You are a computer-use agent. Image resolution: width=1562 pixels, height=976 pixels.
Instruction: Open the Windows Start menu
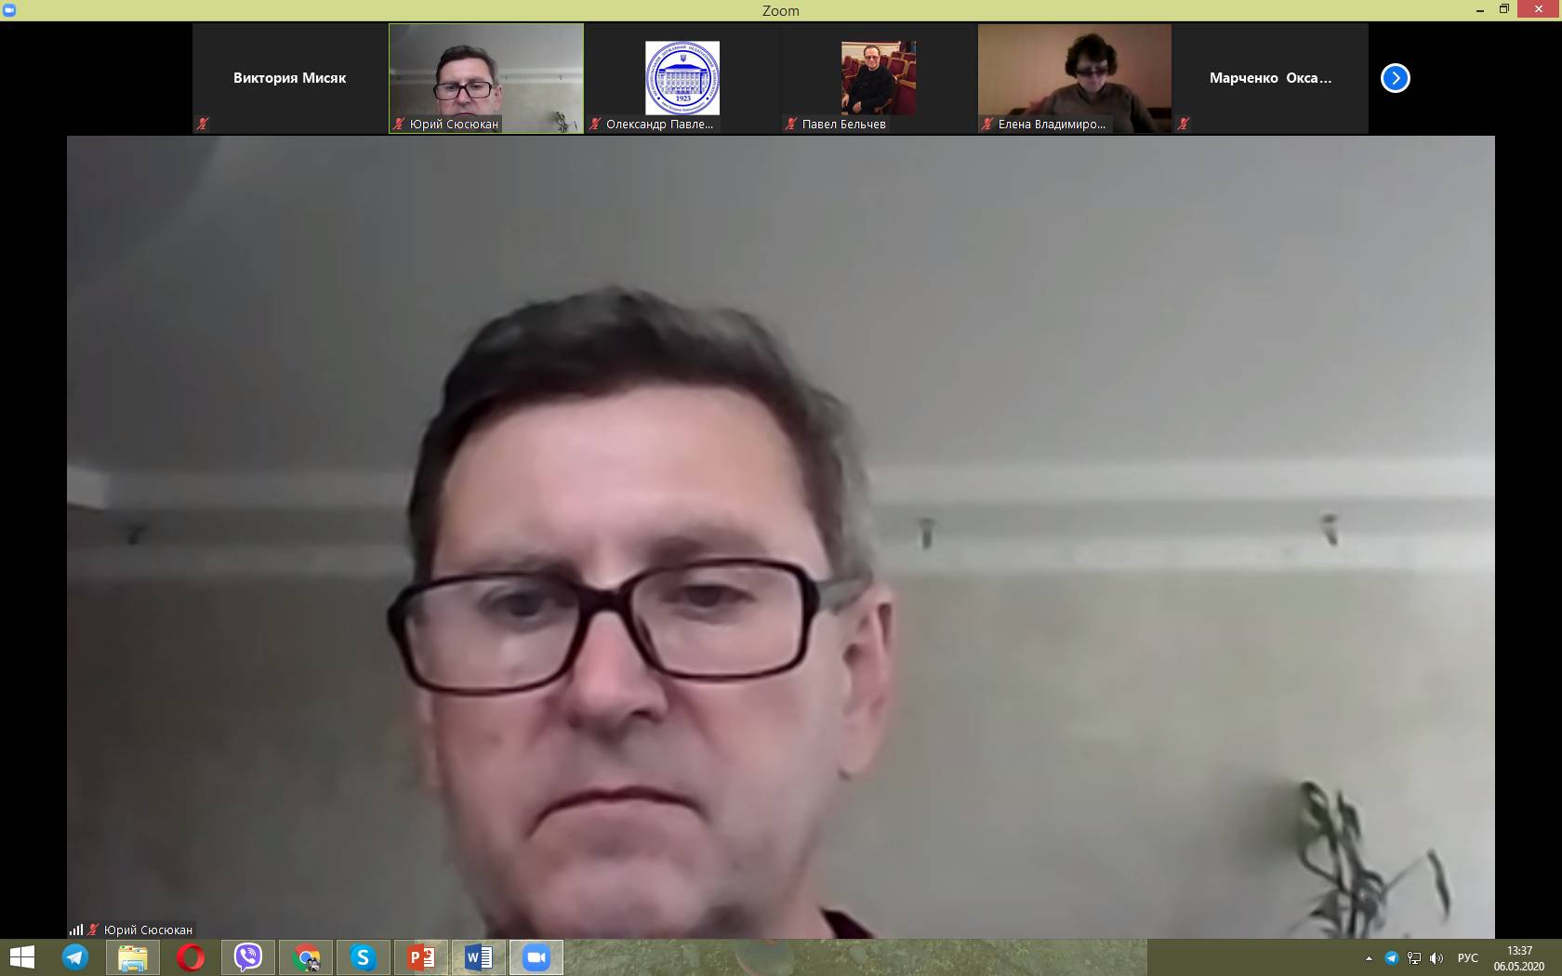[21, 957]
